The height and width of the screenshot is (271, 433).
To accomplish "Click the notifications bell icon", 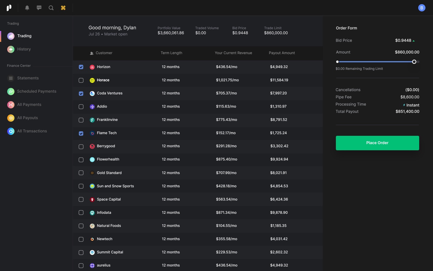I will tap(27, 8).
